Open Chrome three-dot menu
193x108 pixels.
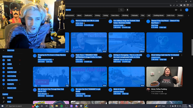pyautogui.click(x=191, y=5)
